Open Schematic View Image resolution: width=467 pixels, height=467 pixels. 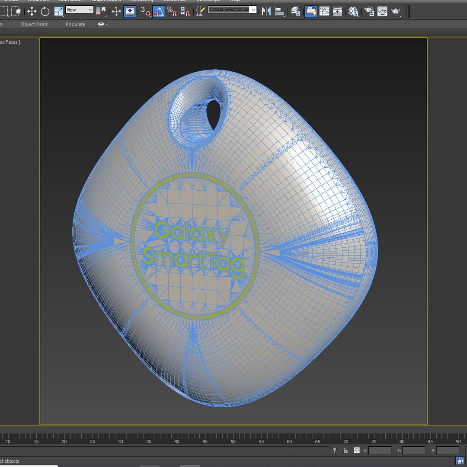337,11
